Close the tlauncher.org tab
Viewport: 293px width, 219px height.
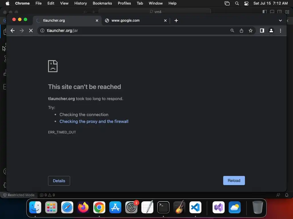97,21
